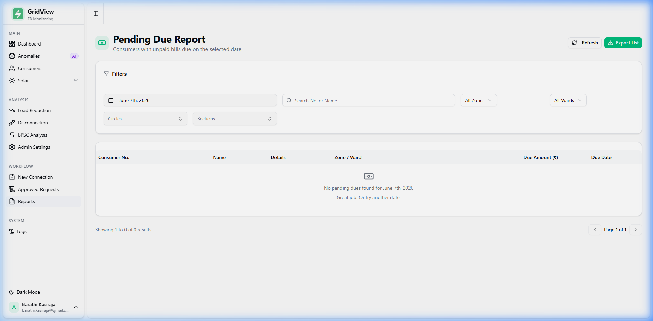Screen dimensions: 653x321
Task: Click the user avatar icon
Action: tap(14, 307)
